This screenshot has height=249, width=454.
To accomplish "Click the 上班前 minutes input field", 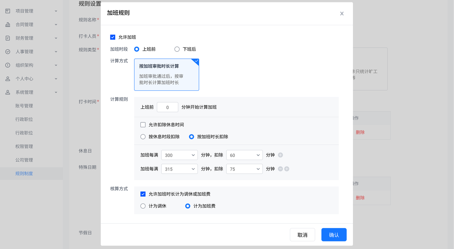I will click(x=167, y=107).
